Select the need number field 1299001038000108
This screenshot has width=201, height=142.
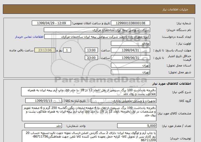(x=130, y=23)
